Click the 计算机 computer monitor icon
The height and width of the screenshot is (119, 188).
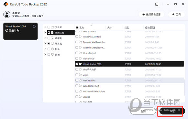[x=52, y=44]
